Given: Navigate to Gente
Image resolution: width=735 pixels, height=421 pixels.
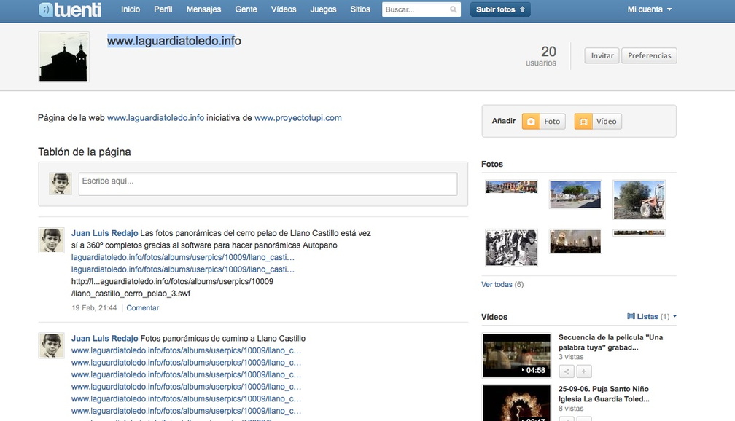Looking at the screenshot, I should point(246,9).
